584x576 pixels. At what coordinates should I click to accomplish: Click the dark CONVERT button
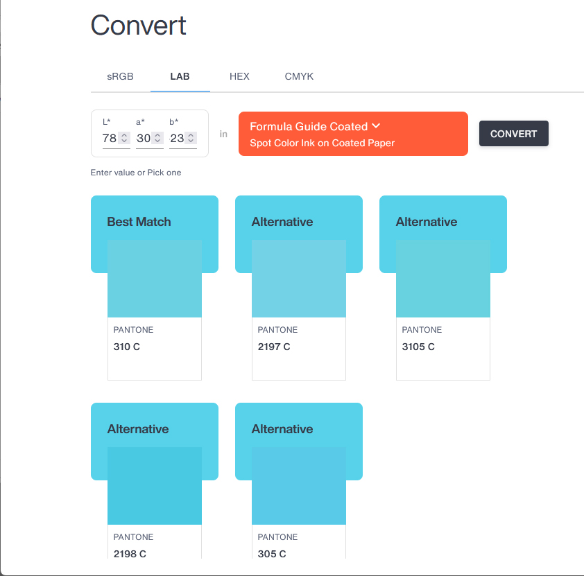pos(514,134)
